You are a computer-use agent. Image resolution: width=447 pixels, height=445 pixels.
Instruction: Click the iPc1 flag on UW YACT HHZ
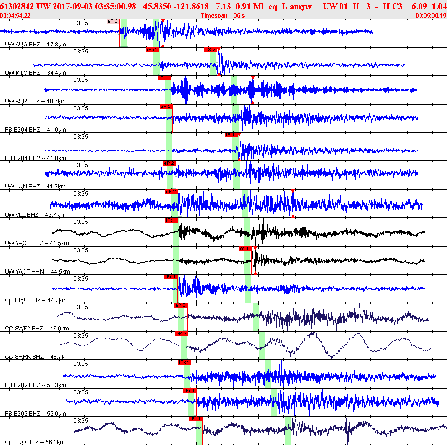(171, 220)
